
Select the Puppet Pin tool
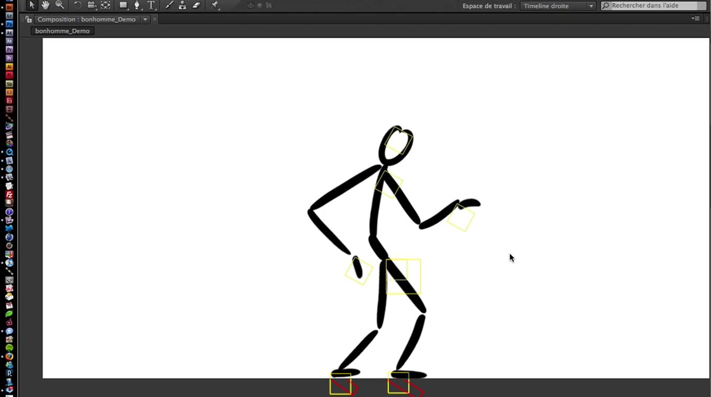pyautogui.click(x=214, y=5)
